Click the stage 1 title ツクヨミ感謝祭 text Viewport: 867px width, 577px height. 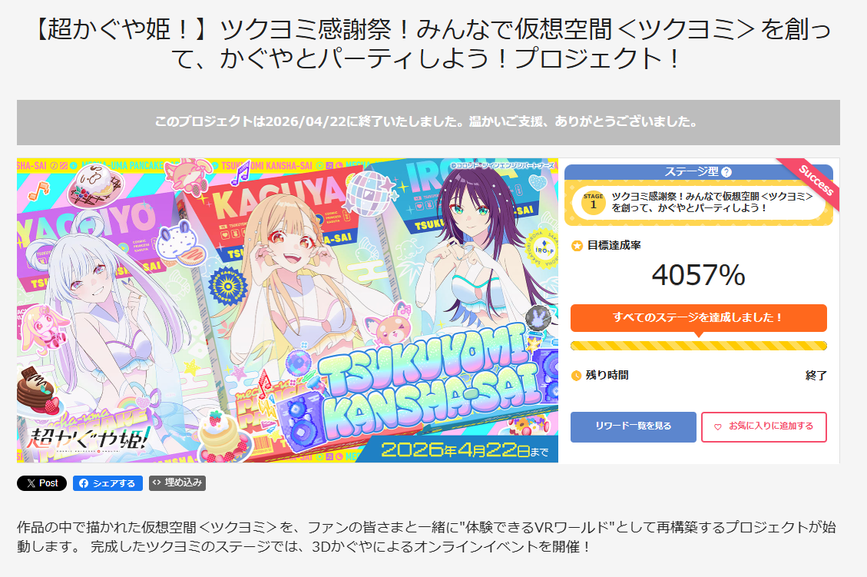(712, 202)
